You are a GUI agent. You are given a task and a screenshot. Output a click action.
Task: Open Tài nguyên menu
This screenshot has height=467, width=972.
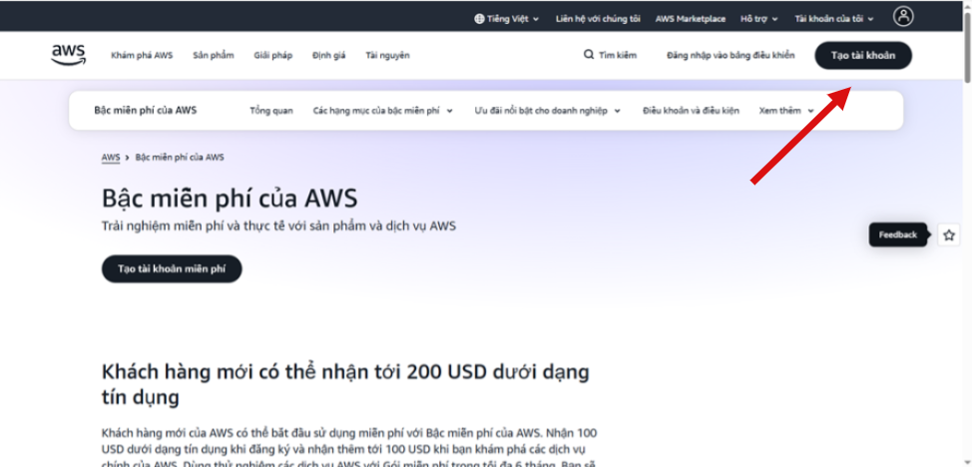[387, 55]
